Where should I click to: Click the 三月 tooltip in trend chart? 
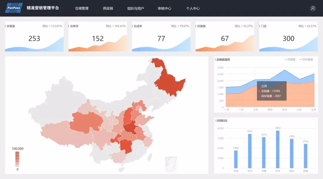pyautogui.click(x=272, y=91)
